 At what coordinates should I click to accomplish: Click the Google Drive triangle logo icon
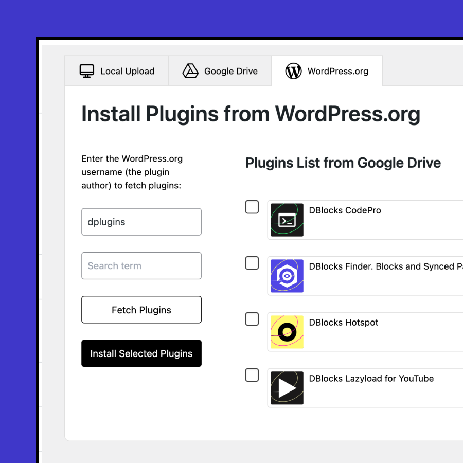pos(190,71)
